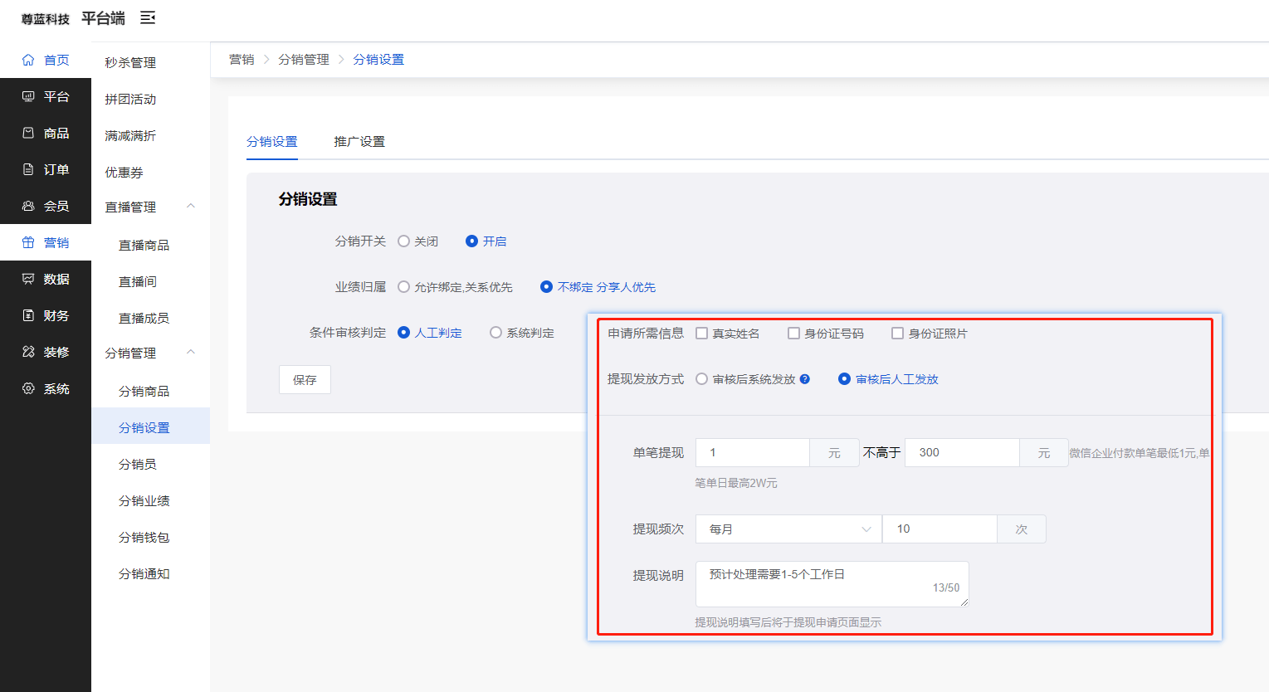The image size is (1269, 692).
Task: Click the 提现频次 count field
Action: [940, 529]
